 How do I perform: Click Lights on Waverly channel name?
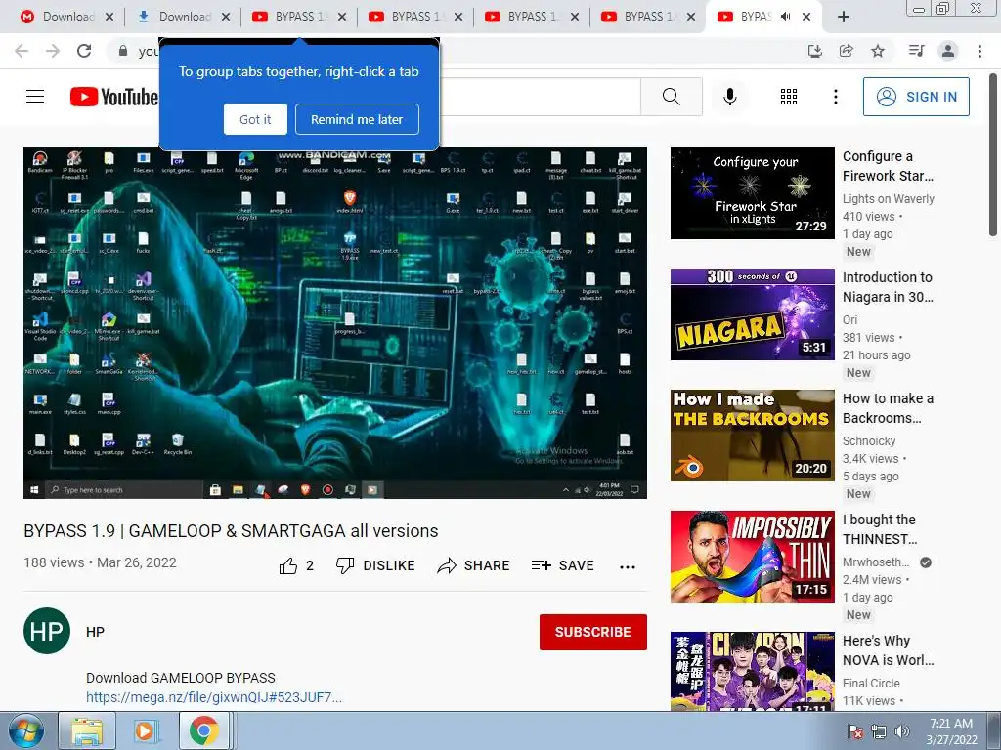(888, 199)
